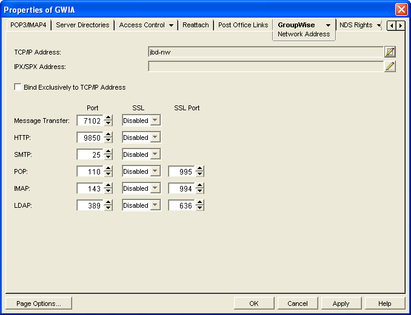The image size is (411, 315).
Task: Increase the Message Transfer port value
Action: pos(108,118)
